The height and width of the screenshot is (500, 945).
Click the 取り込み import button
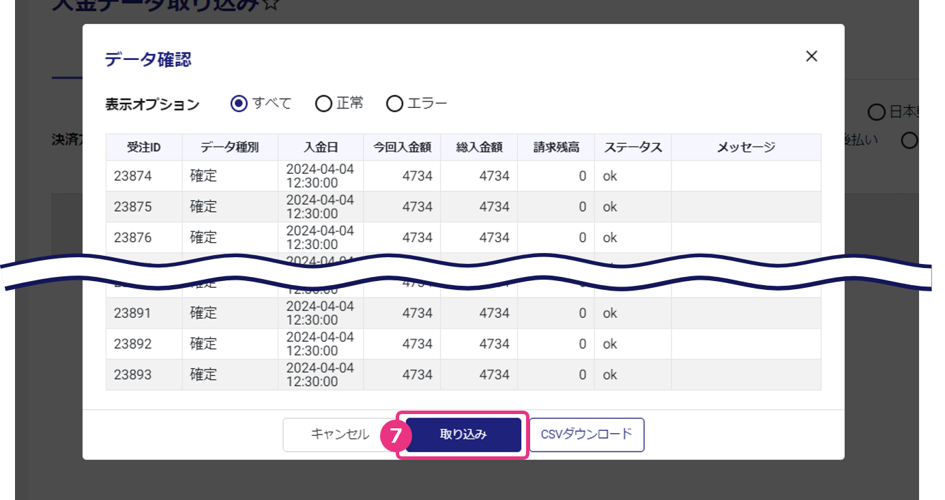(463, 435)
